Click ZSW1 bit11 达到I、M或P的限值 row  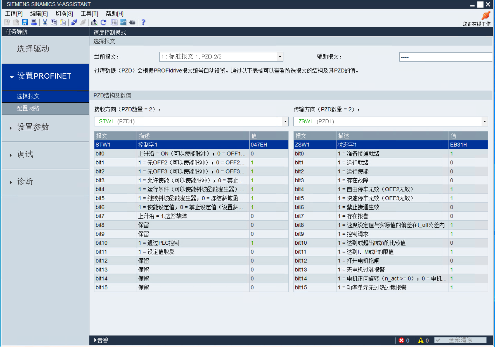click(x=391, y=252)
